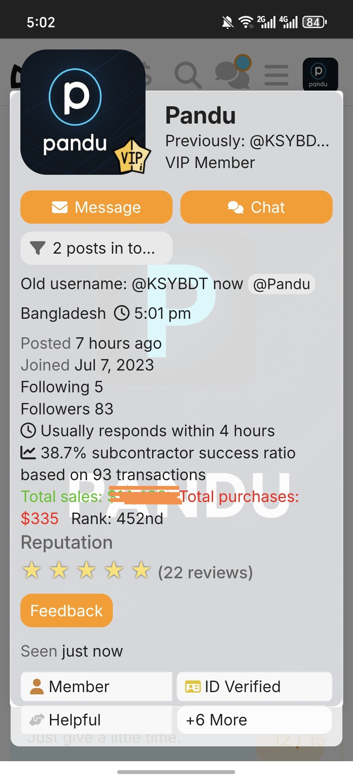Tap the @Pandu username mention
The image size is (353, 783).
tap(282, 284)
